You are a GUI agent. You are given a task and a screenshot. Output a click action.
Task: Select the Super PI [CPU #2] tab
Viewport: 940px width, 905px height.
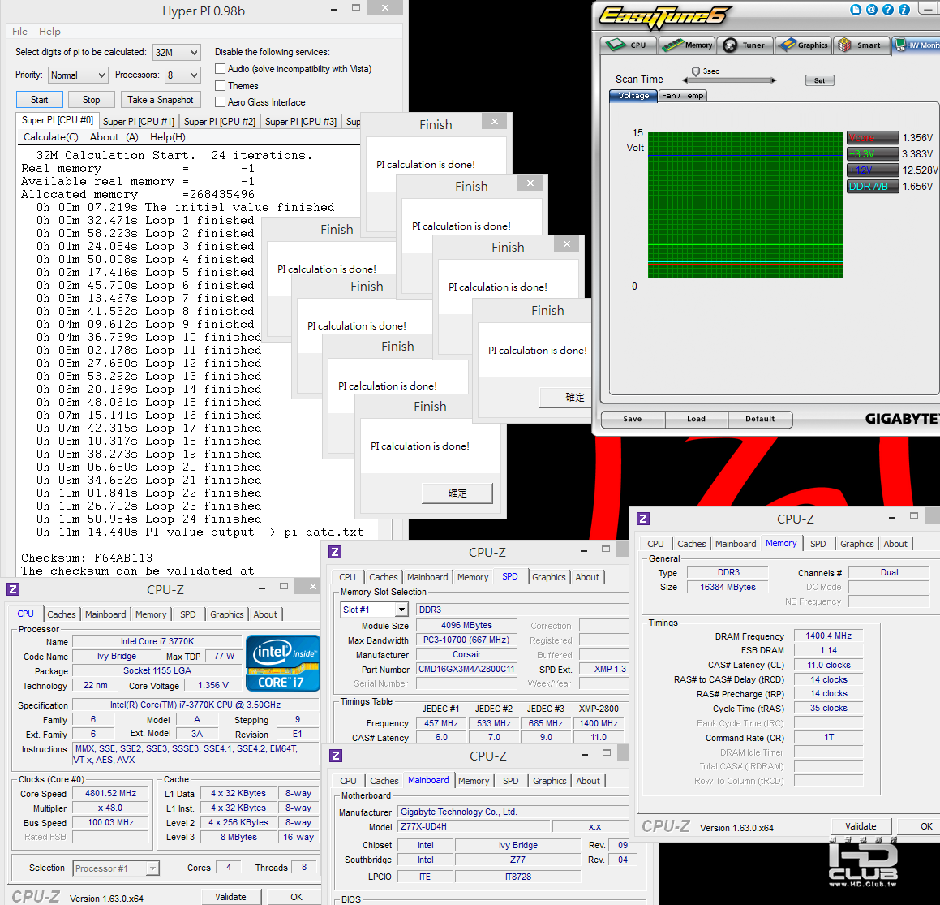point(220,121)
